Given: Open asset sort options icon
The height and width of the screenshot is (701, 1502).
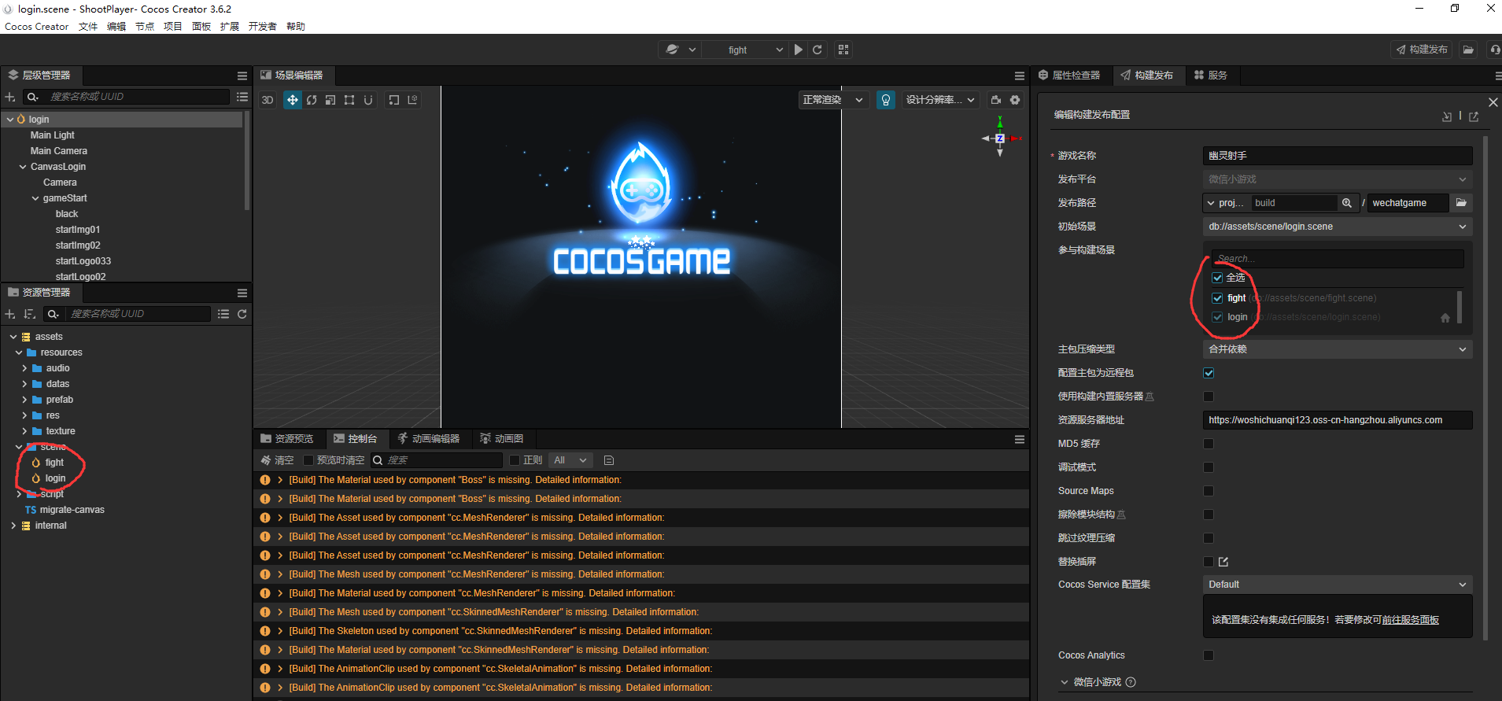Looking at the screenshot, I should (30, 314).
